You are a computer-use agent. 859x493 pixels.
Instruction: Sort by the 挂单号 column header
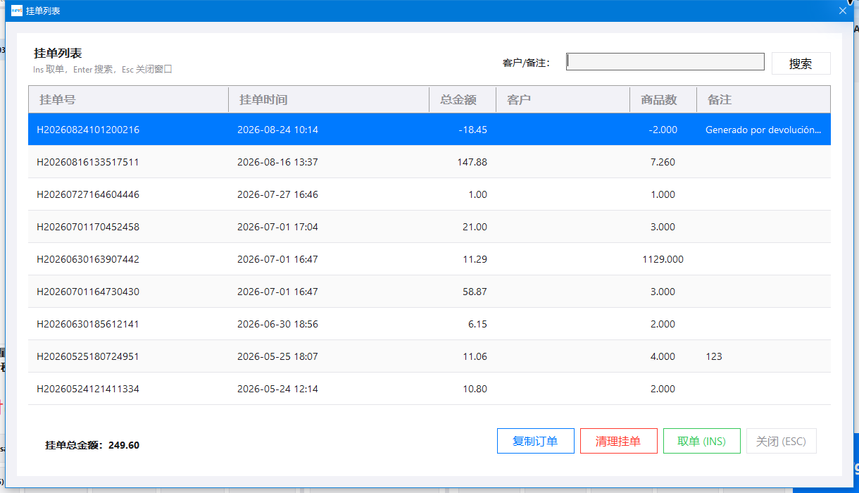click(128, 99)
